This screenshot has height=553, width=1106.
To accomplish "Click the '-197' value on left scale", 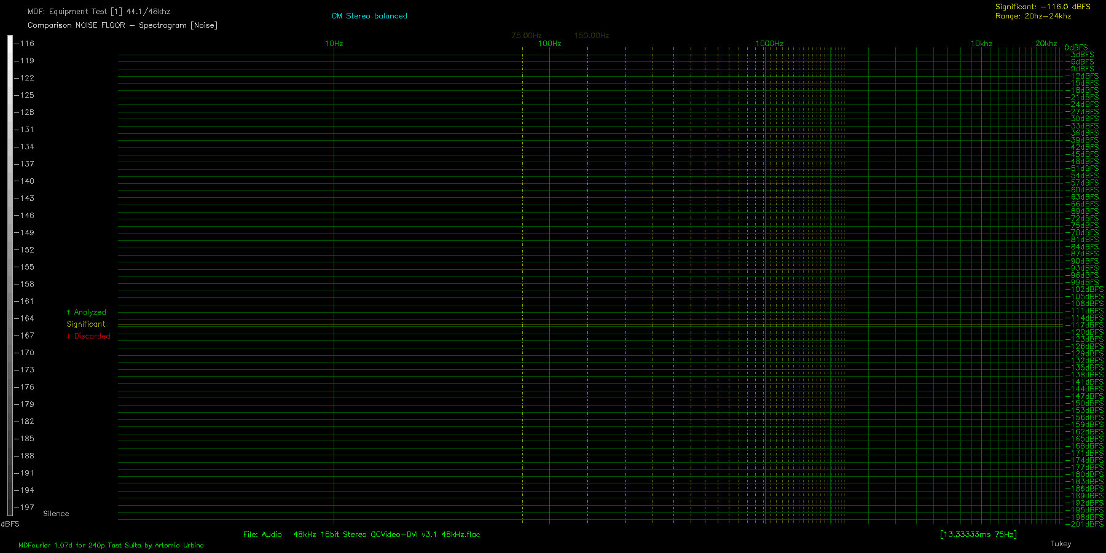I will tap(25, 508).
